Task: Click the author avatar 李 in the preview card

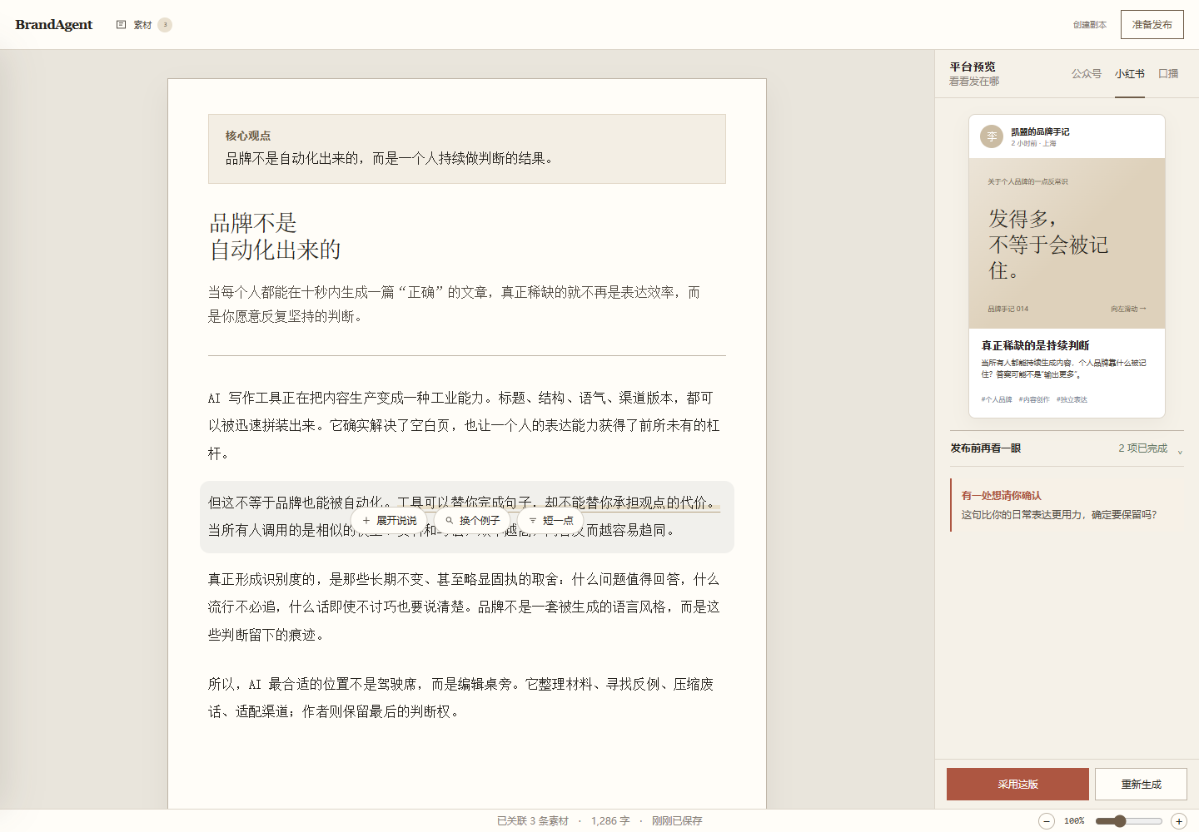Action: pos(992,136)
